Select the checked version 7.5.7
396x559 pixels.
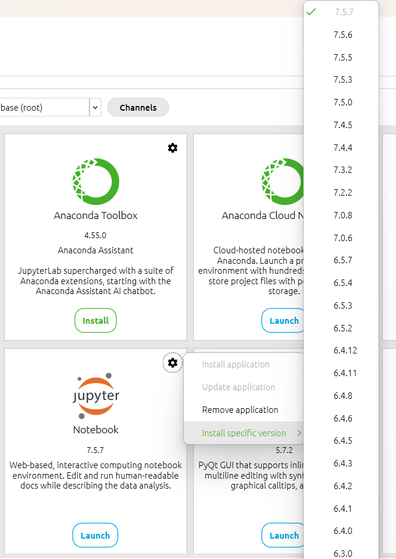(x=341, y=12)
